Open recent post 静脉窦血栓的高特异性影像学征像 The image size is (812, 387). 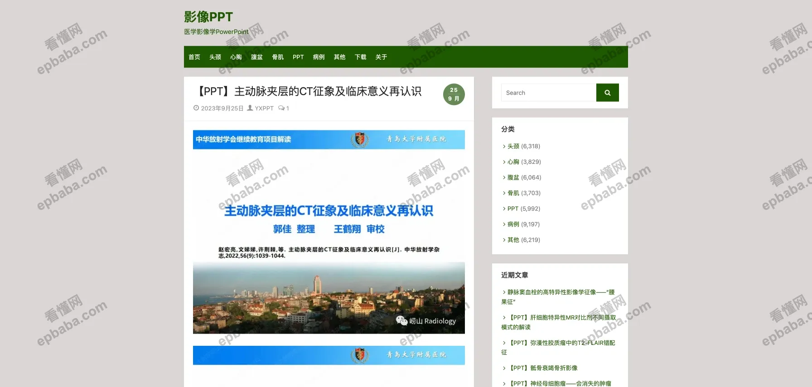(558, 297)
